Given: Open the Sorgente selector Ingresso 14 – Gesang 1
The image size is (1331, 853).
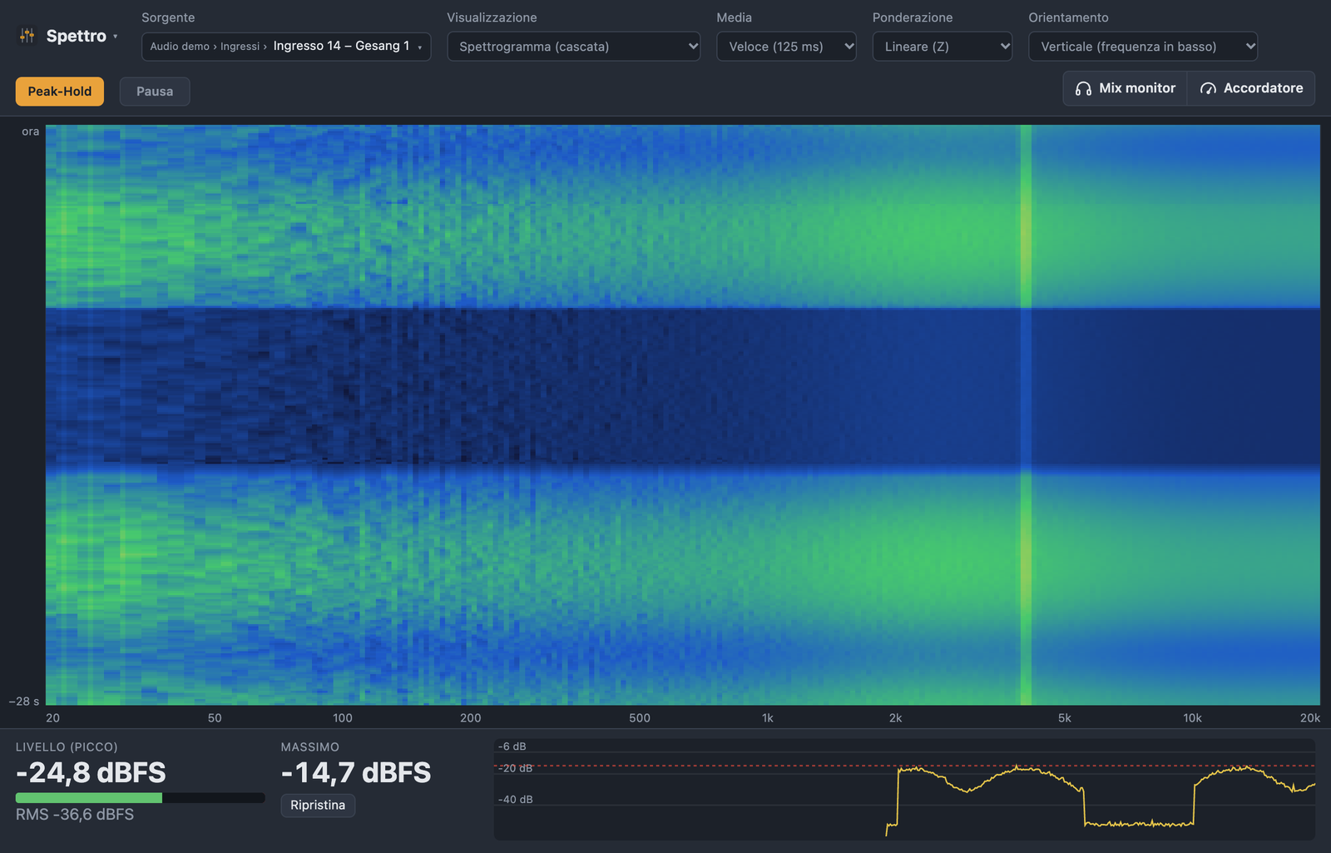Looking at the screenshot, I should 286,47.
